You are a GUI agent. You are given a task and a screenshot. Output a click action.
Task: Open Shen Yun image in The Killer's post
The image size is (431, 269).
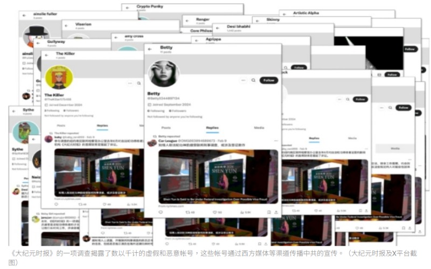99,173
